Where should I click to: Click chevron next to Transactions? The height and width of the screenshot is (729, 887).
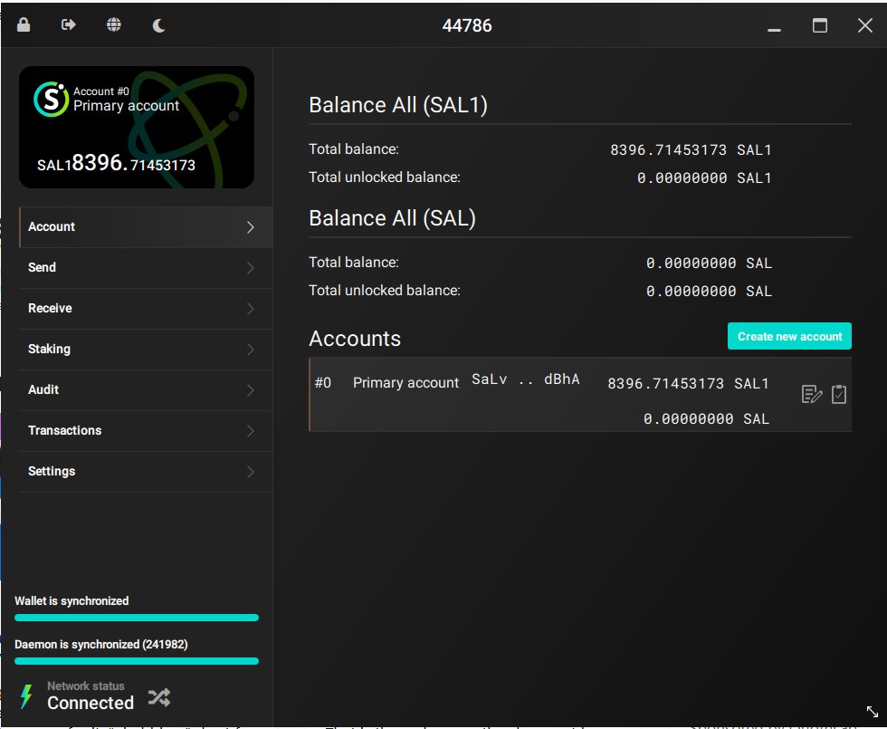[x=251, y=431]
